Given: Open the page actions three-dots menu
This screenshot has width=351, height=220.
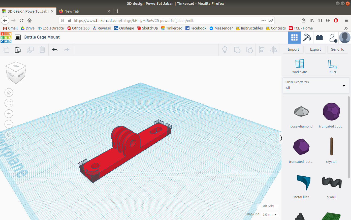Looking at the screenshot, I should point(264,20).
